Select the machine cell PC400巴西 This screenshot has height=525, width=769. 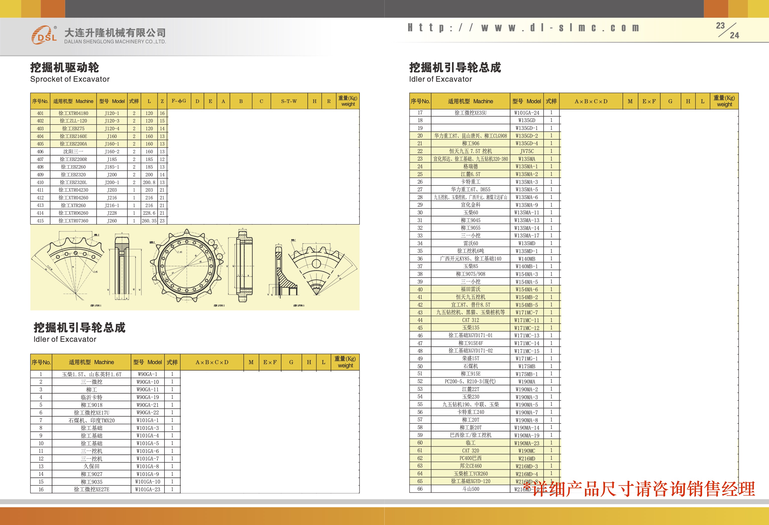click(471, 458)
